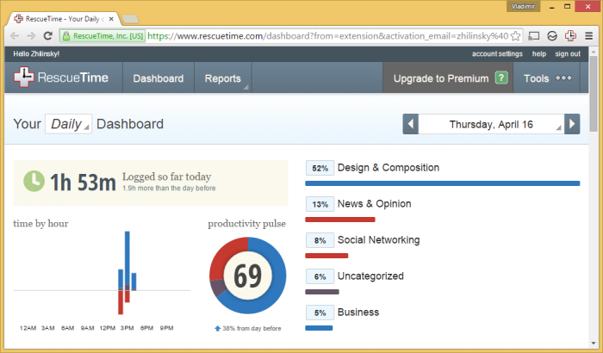The image size is (603, 353).
Task: Click the Business category
Action: point(358,313)
